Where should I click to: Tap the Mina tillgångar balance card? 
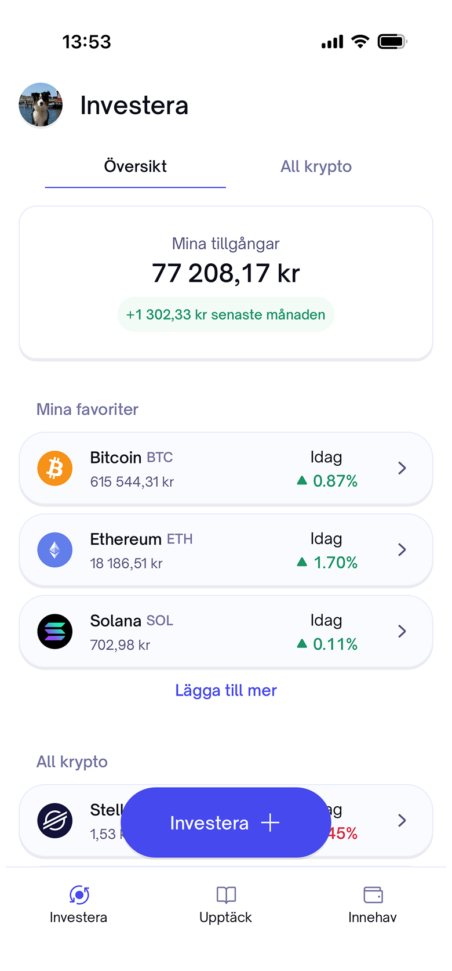point(226,283)
